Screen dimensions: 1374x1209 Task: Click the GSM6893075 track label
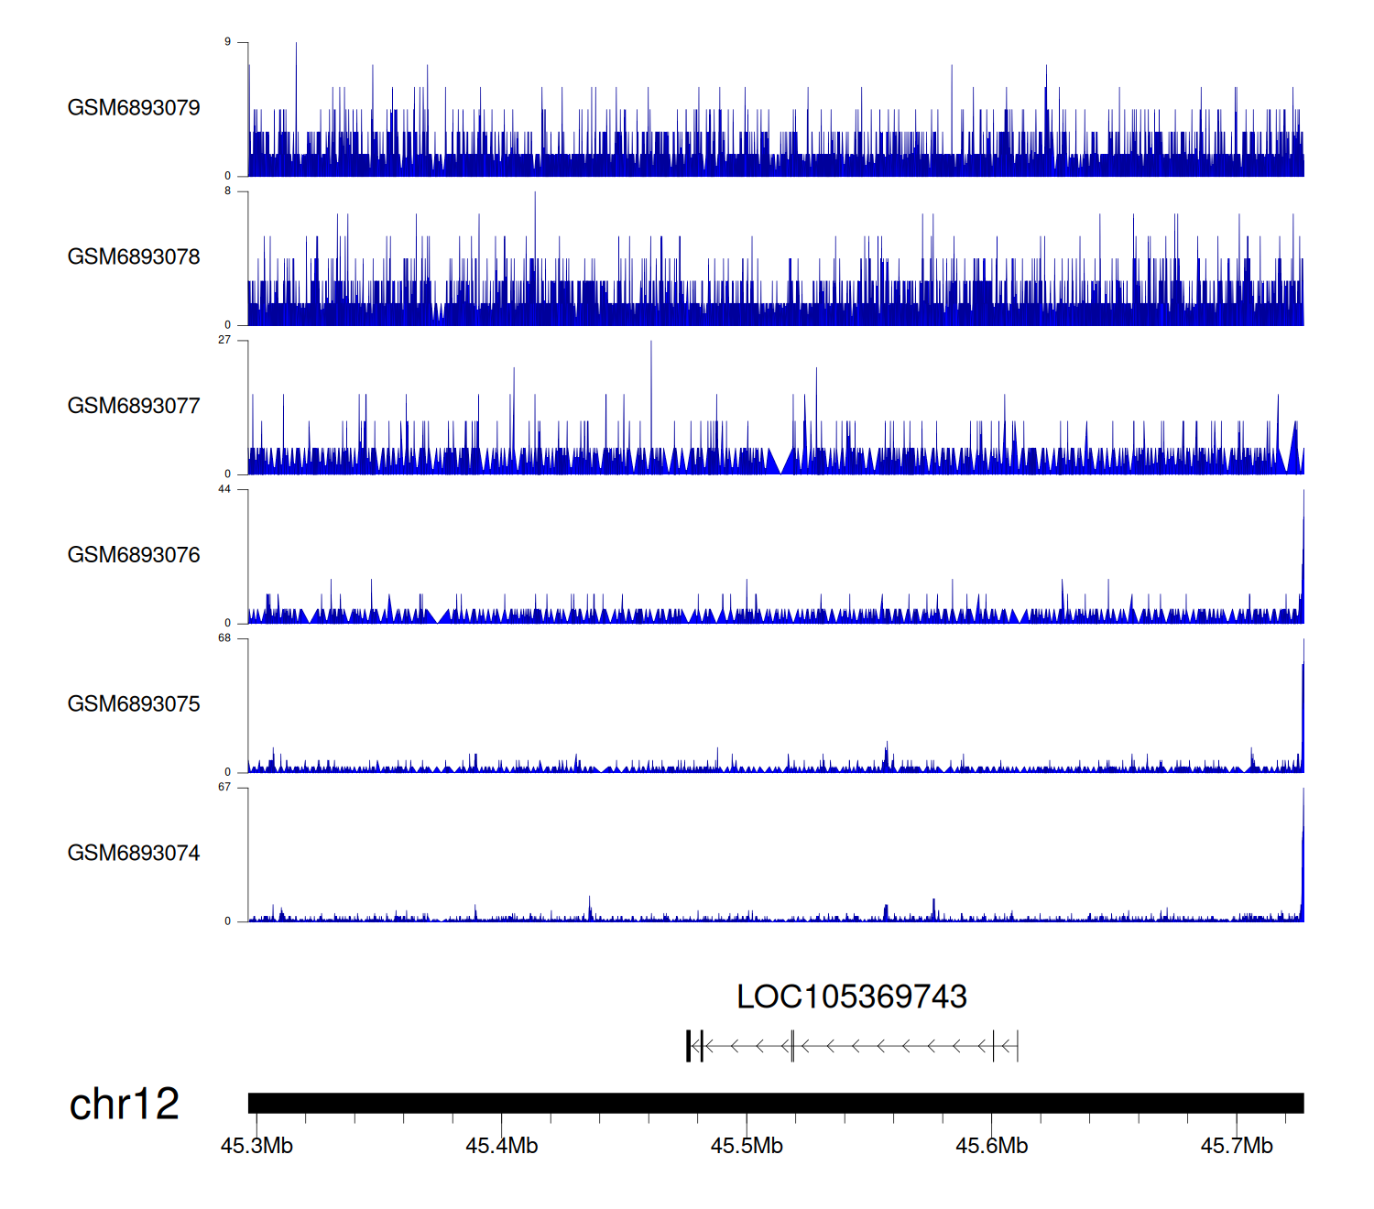[134, 704]
